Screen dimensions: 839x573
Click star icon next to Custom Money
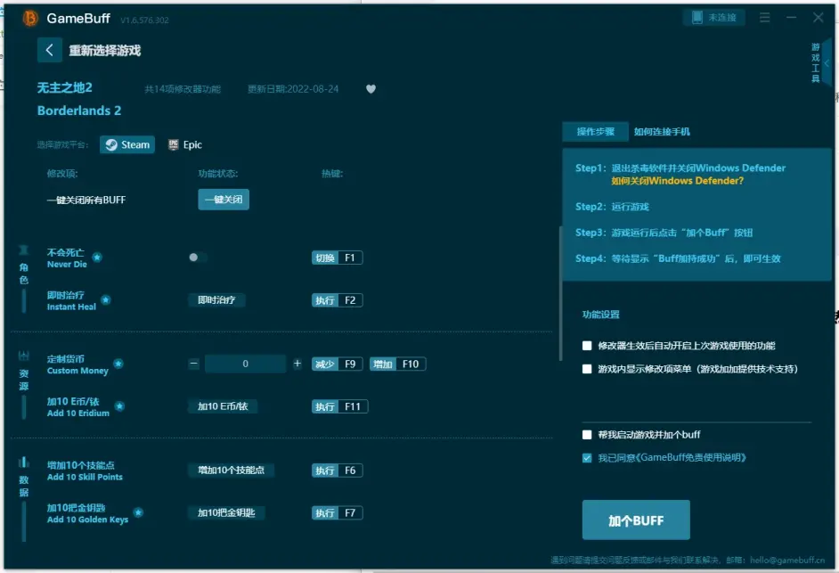click(x=118, y=364)
